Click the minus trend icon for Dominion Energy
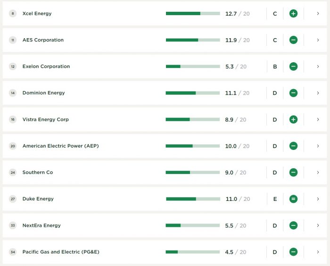 tap(293, 93)
